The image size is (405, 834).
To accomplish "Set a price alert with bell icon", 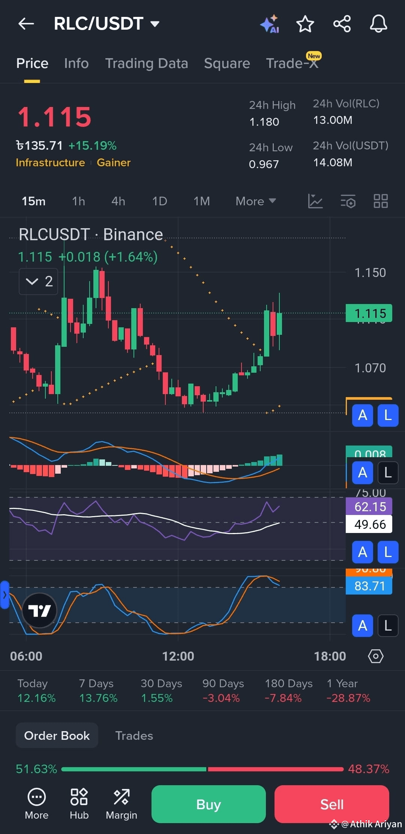I will pyautogui.click(x=378, y=24).
